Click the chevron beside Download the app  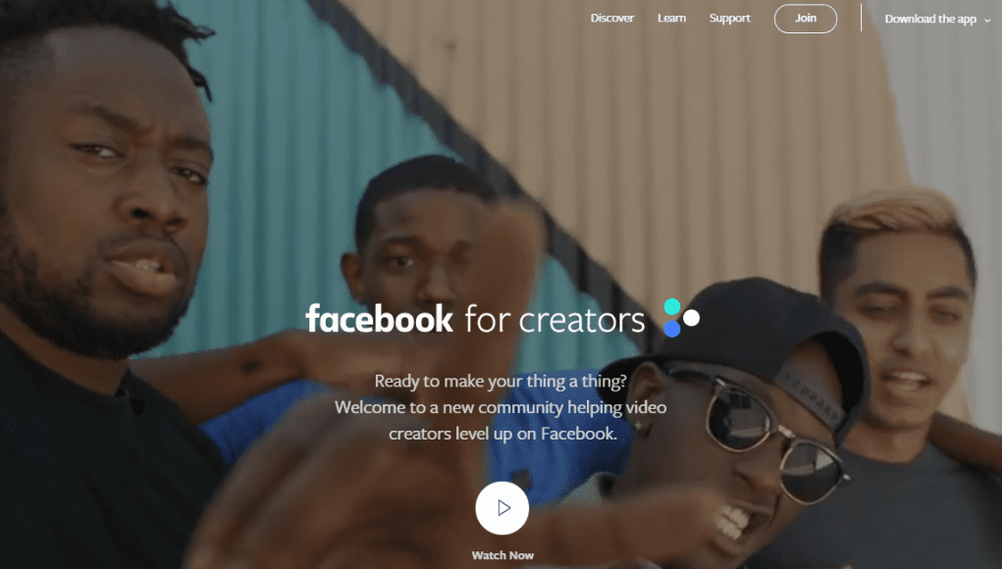987,21
